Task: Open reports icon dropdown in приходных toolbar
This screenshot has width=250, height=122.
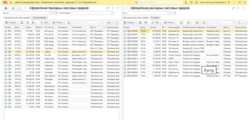Action: [x=69, y=22]
